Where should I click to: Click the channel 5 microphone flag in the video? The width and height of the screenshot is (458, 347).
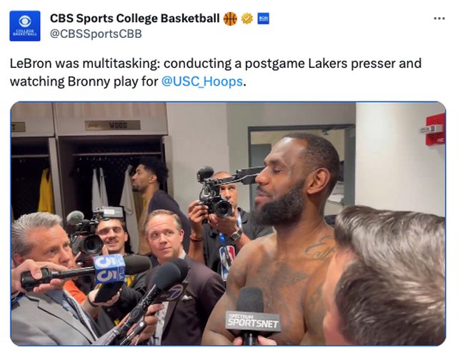[109, 268]
